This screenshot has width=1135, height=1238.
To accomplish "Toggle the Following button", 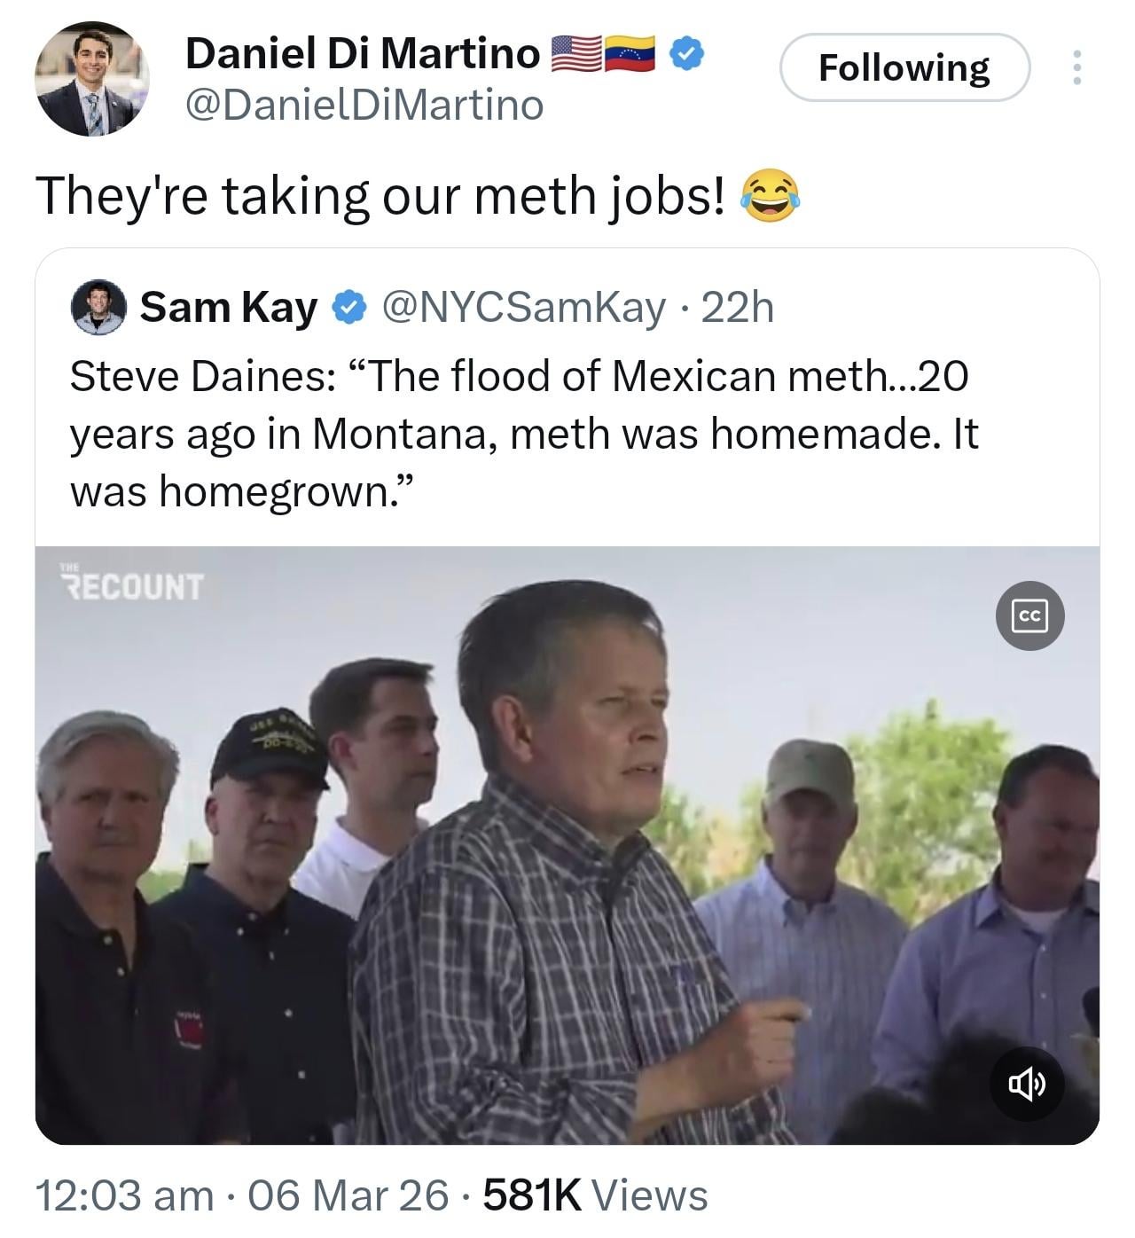I will pos(904,67).
